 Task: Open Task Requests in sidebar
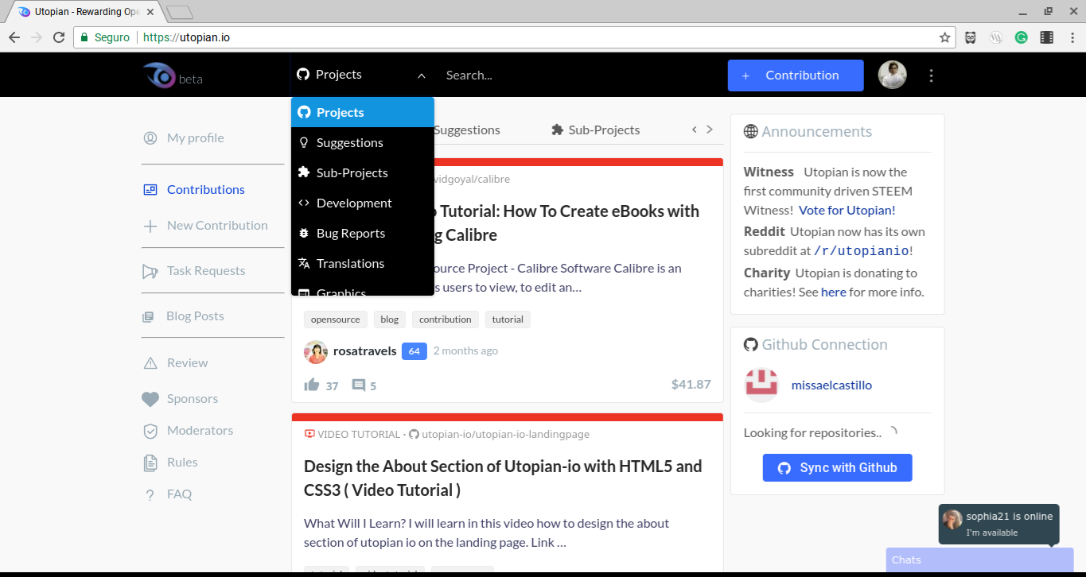[206, 270]
